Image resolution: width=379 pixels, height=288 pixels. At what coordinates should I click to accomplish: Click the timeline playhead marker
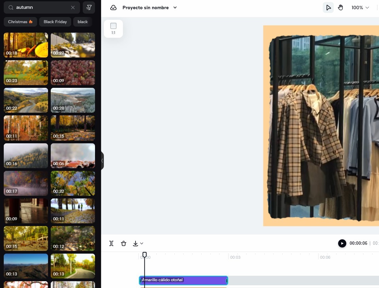coord(144,255)
